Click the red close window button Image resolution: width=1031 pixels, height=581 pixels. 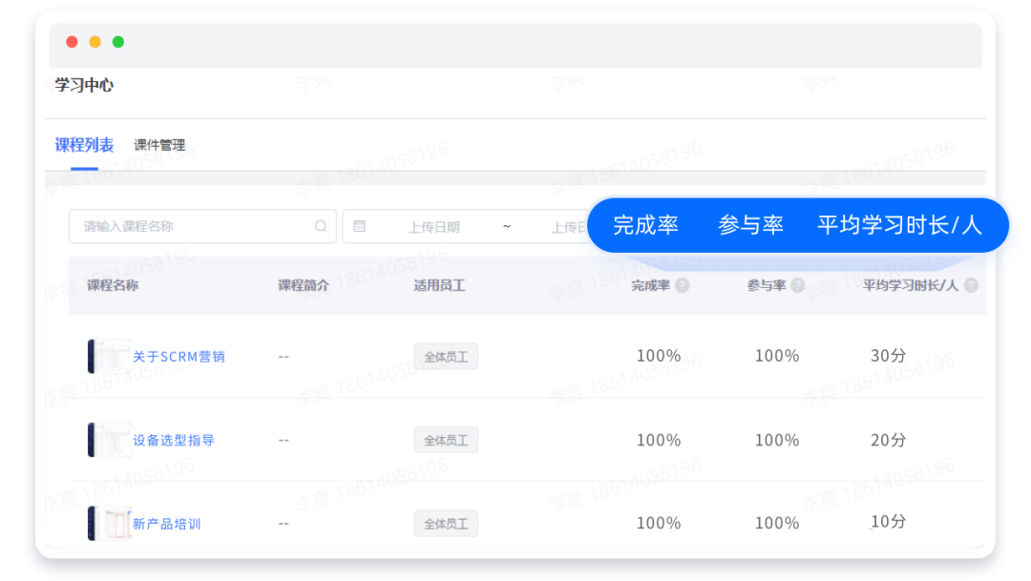(x=72, y=42)
